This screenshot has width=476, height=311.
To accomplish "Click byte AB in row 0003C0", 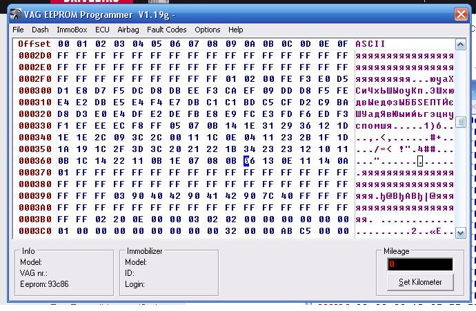I will 286,231.
